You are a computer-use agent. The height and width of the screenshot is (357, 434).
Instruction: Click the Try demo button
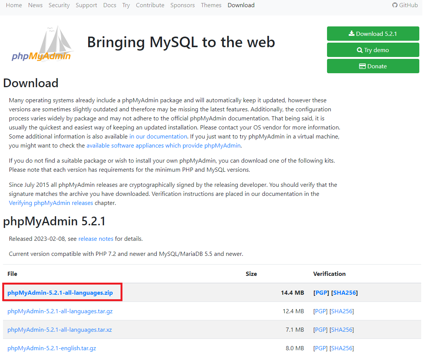point(373,50)
